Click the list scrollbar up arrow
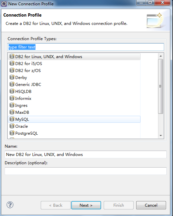Image resolution: width=173 pixels, height=216 pixels. click(x=161, y=56)
